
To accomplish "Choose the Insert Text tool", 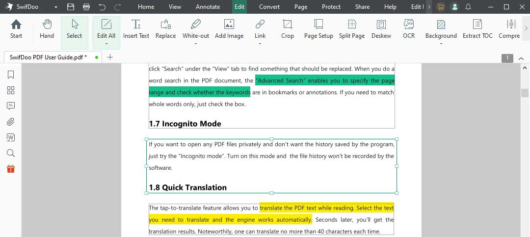I will pyautogui.click(x=136, y=29).
